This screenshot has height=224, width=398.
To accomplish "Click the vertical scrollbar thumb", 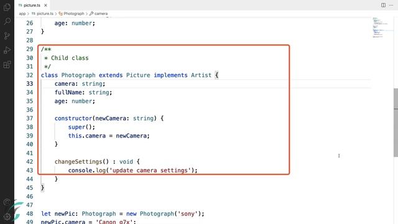I will (x=396, y=123).
